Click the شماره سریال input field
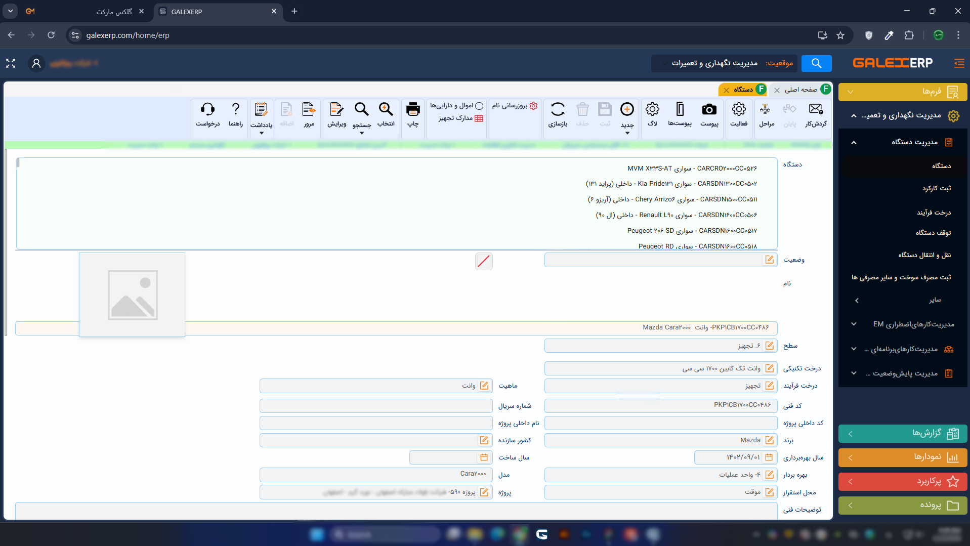This screenshot has width=970, height=546. 376,406
